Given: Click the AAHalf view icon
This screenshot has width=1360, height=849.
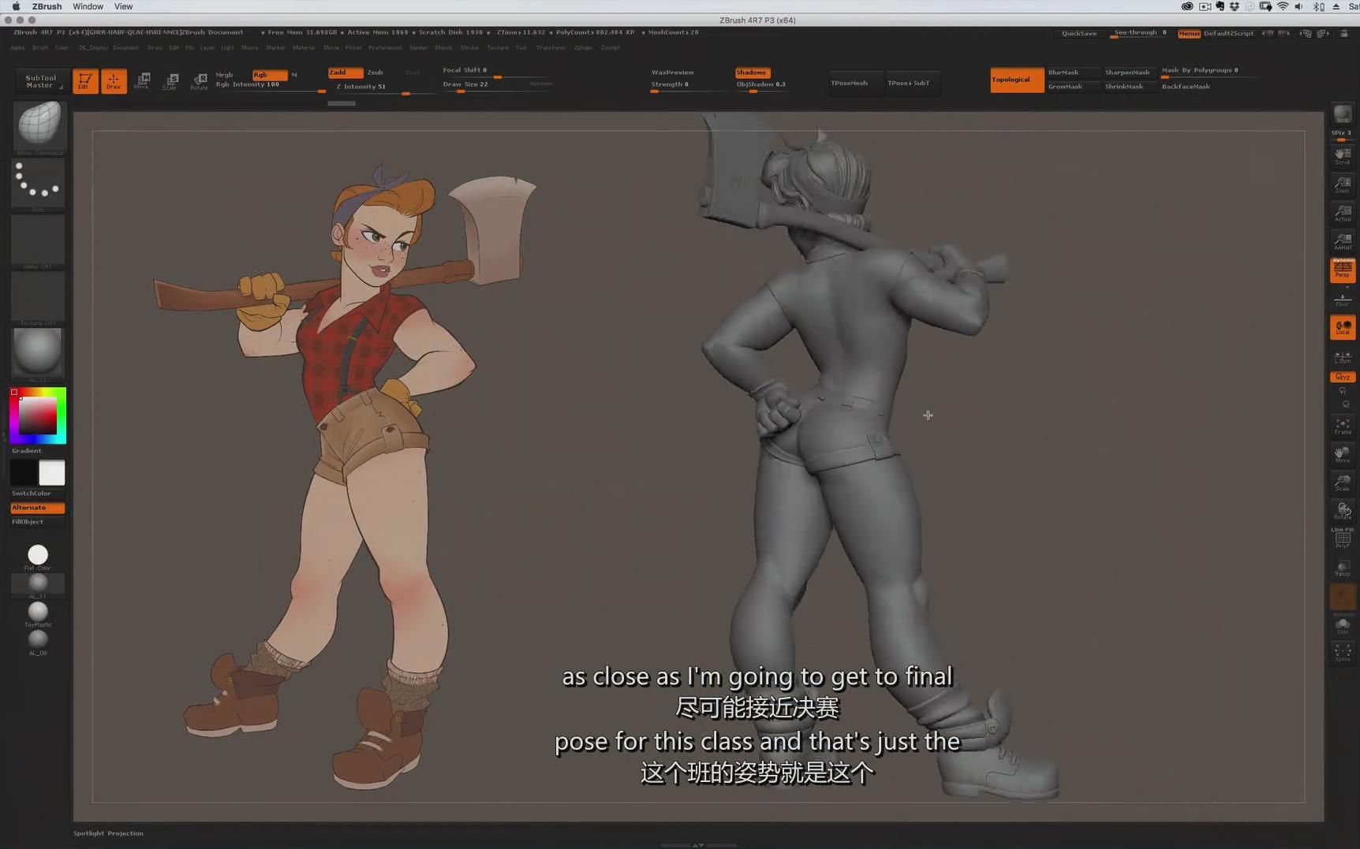Looking at the screenshot, I should pos(1342,241).
